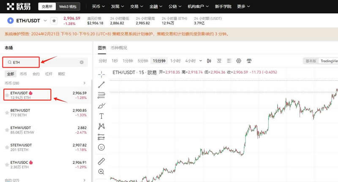Click the zoom in magnifier tool
Viewport: 338px width, 182px height.
101,172
